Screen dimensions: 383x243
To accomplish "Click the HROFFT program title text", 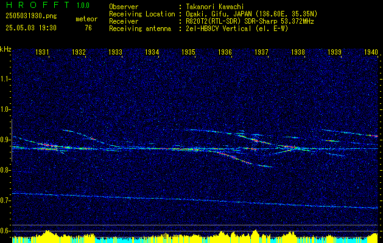I will tap(38, 5).
